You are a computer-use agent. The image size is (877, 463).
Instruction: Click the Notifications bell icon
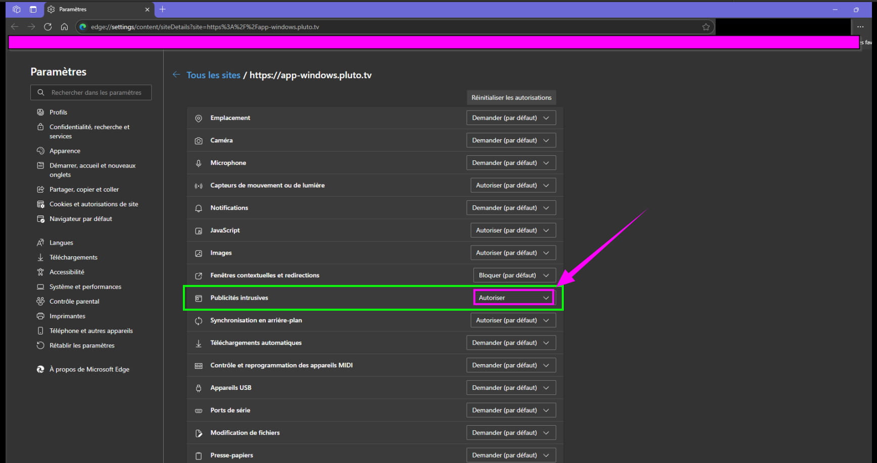coord(199,208)
